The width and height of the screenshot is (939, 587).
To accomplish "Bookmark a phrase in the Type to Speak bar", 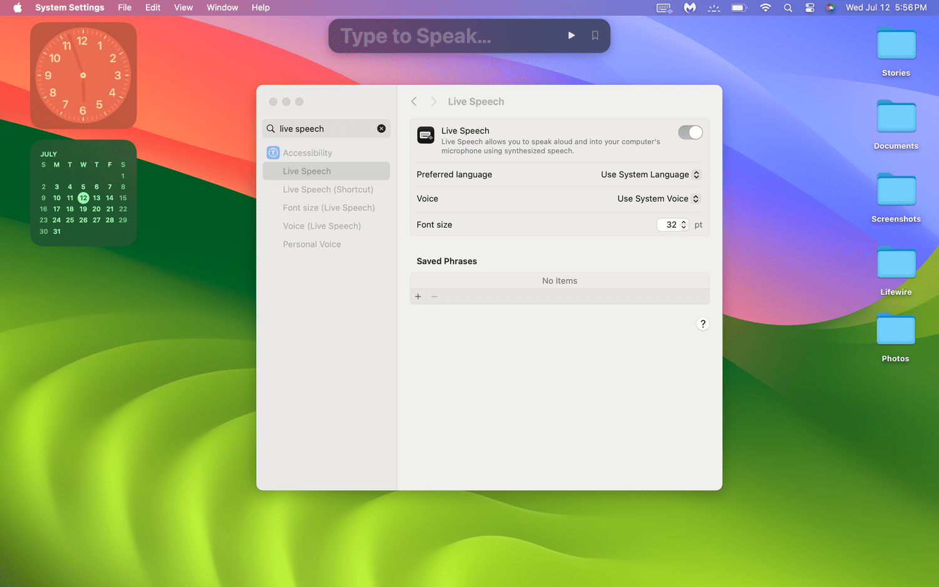I will pyautogui.click(x=594, y=36).
